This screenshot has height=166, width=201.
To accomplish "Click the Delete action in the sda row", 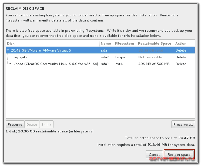I will tap(181, 50).
